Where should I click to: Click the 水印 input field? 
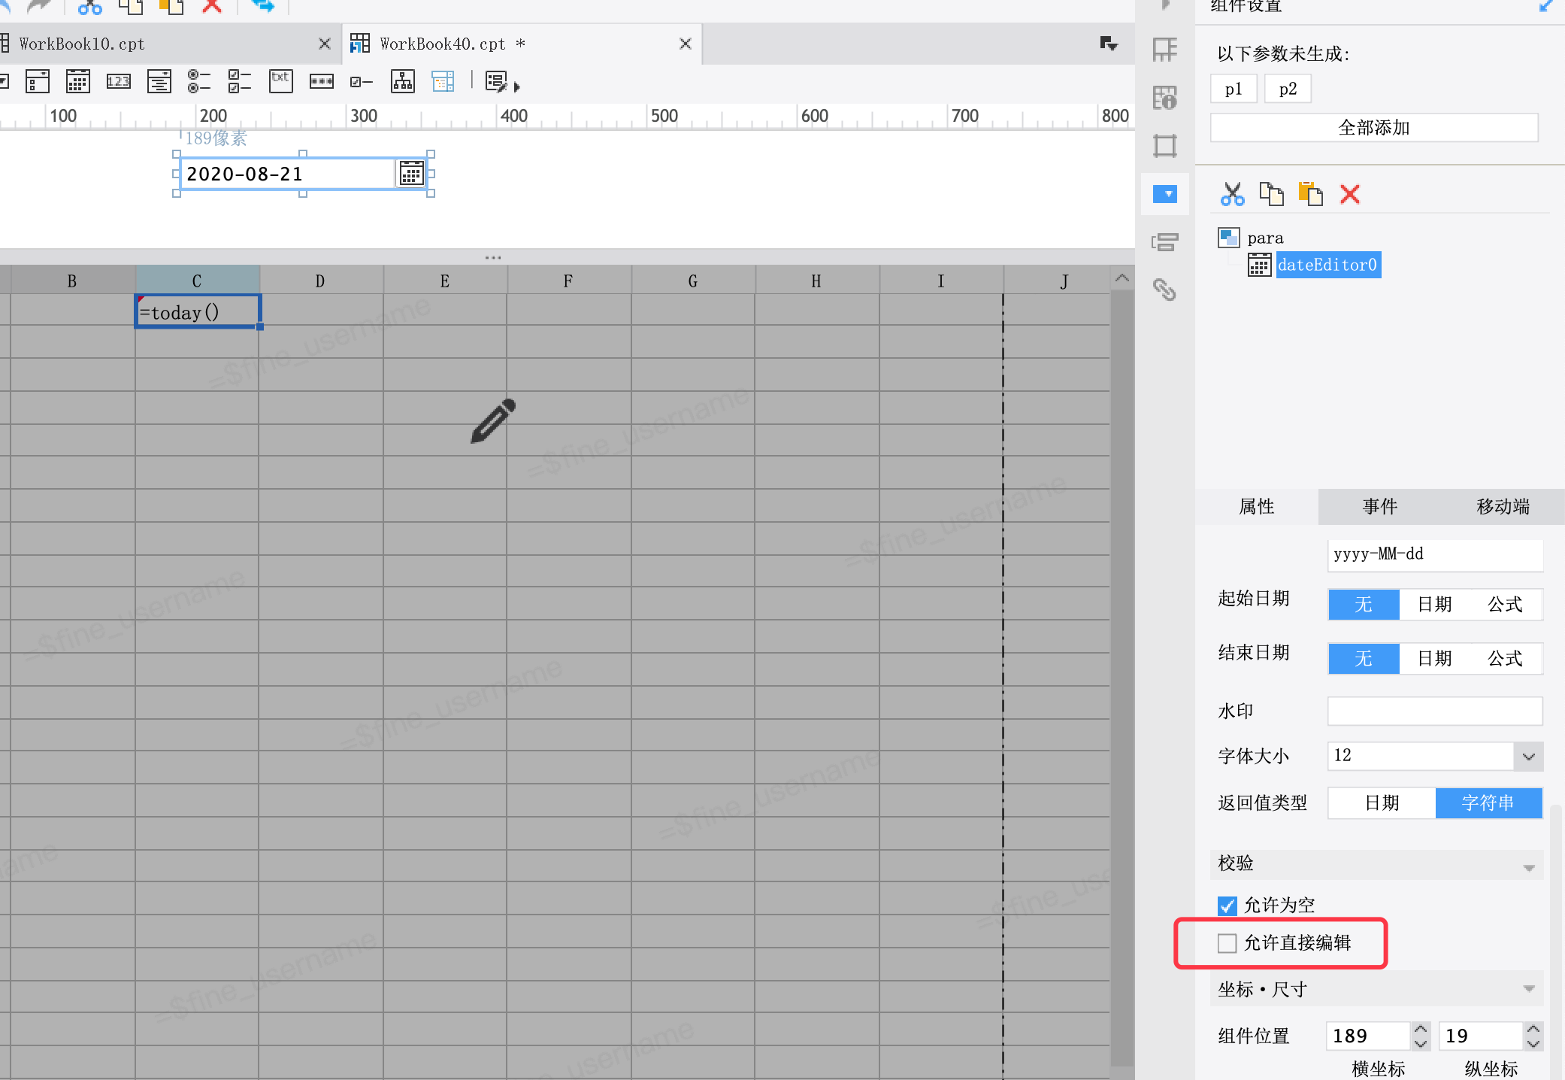(x=1434, y=711)
